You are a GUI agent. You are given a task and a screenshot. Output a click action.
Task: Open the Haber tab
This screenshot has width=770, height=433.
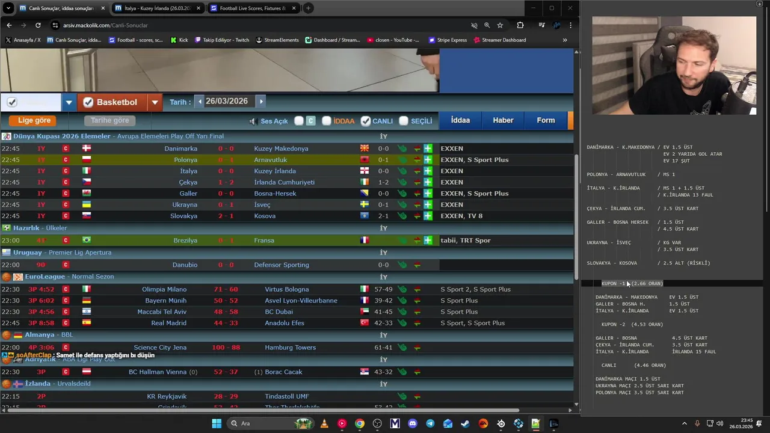pyautogui.click(x=503, y=120)
